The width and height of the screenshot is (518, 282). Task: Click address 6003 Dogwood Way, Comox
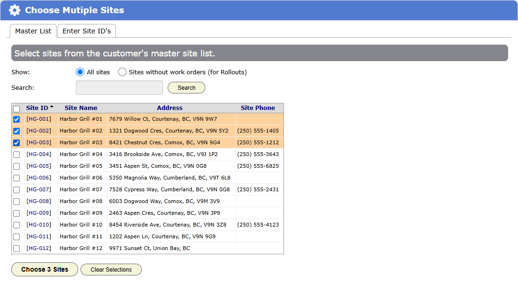coord(164,201)
